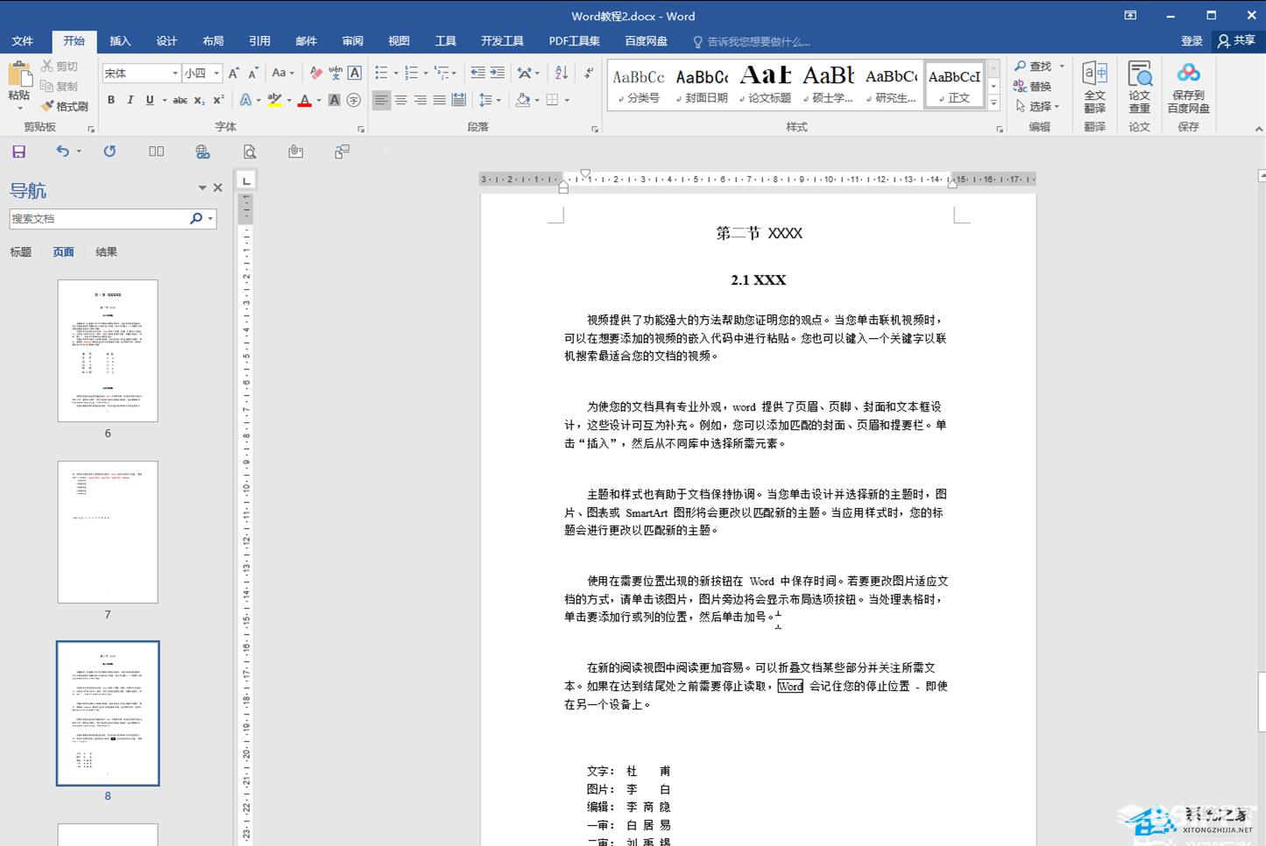
Task: Open the phonetic guide (wén) tool
Action: pyautogui.click(x=336, y=73)
